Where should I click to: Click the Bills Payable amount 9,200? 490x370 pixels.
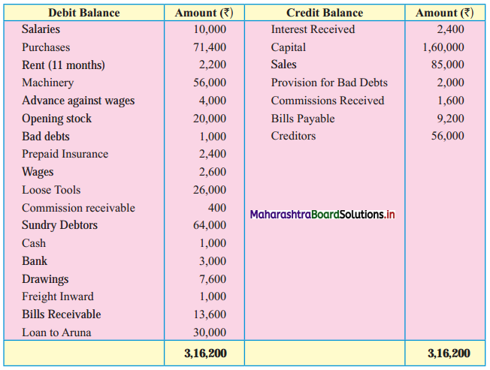click(x=450, y=119)
